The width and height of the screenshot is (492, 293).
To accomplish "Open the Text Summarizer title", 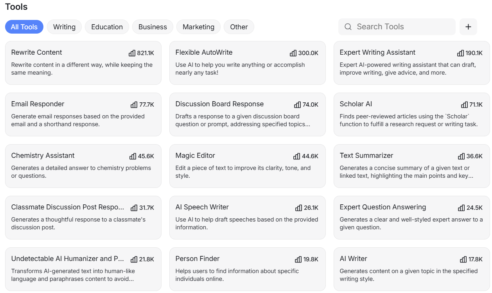I will click(x=366, y=155).
